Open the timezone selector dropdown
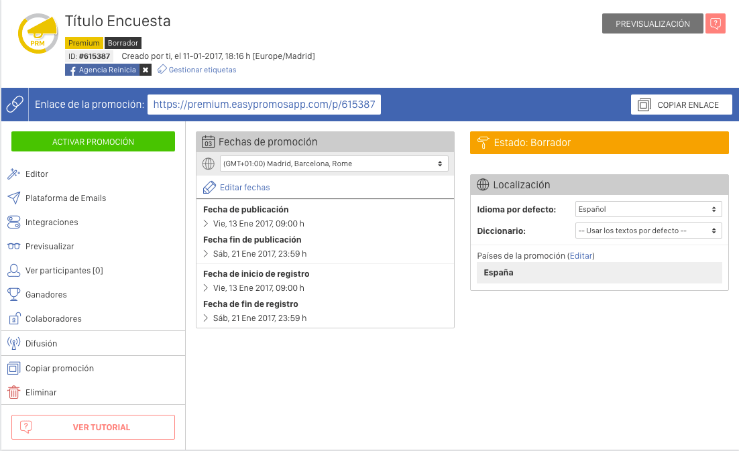The width and height of the screenshot is (739, 451). [333, 163]
